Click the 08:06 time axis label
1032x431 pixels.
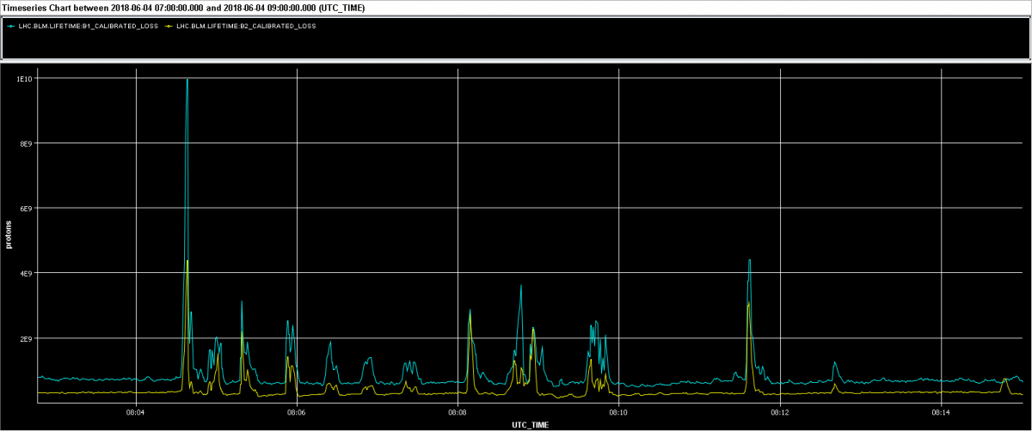point(297,413)
